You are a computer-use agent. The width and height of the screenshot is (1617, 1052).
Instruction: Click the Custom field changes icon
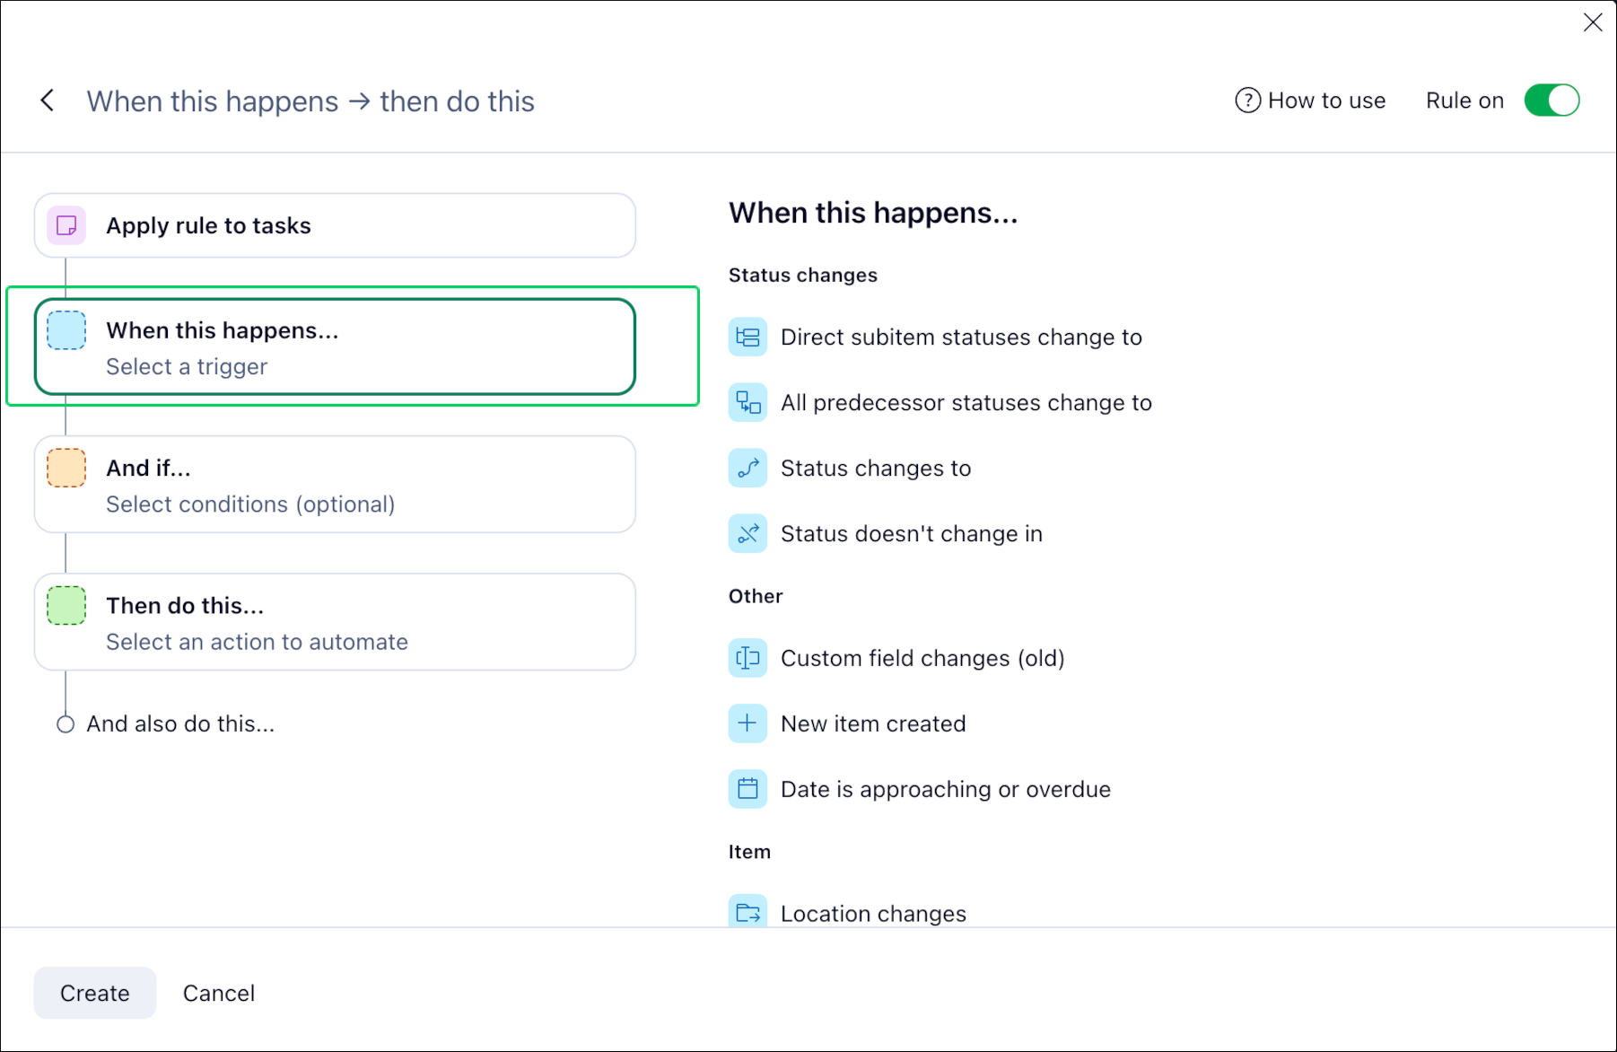[x=747, y=659]
